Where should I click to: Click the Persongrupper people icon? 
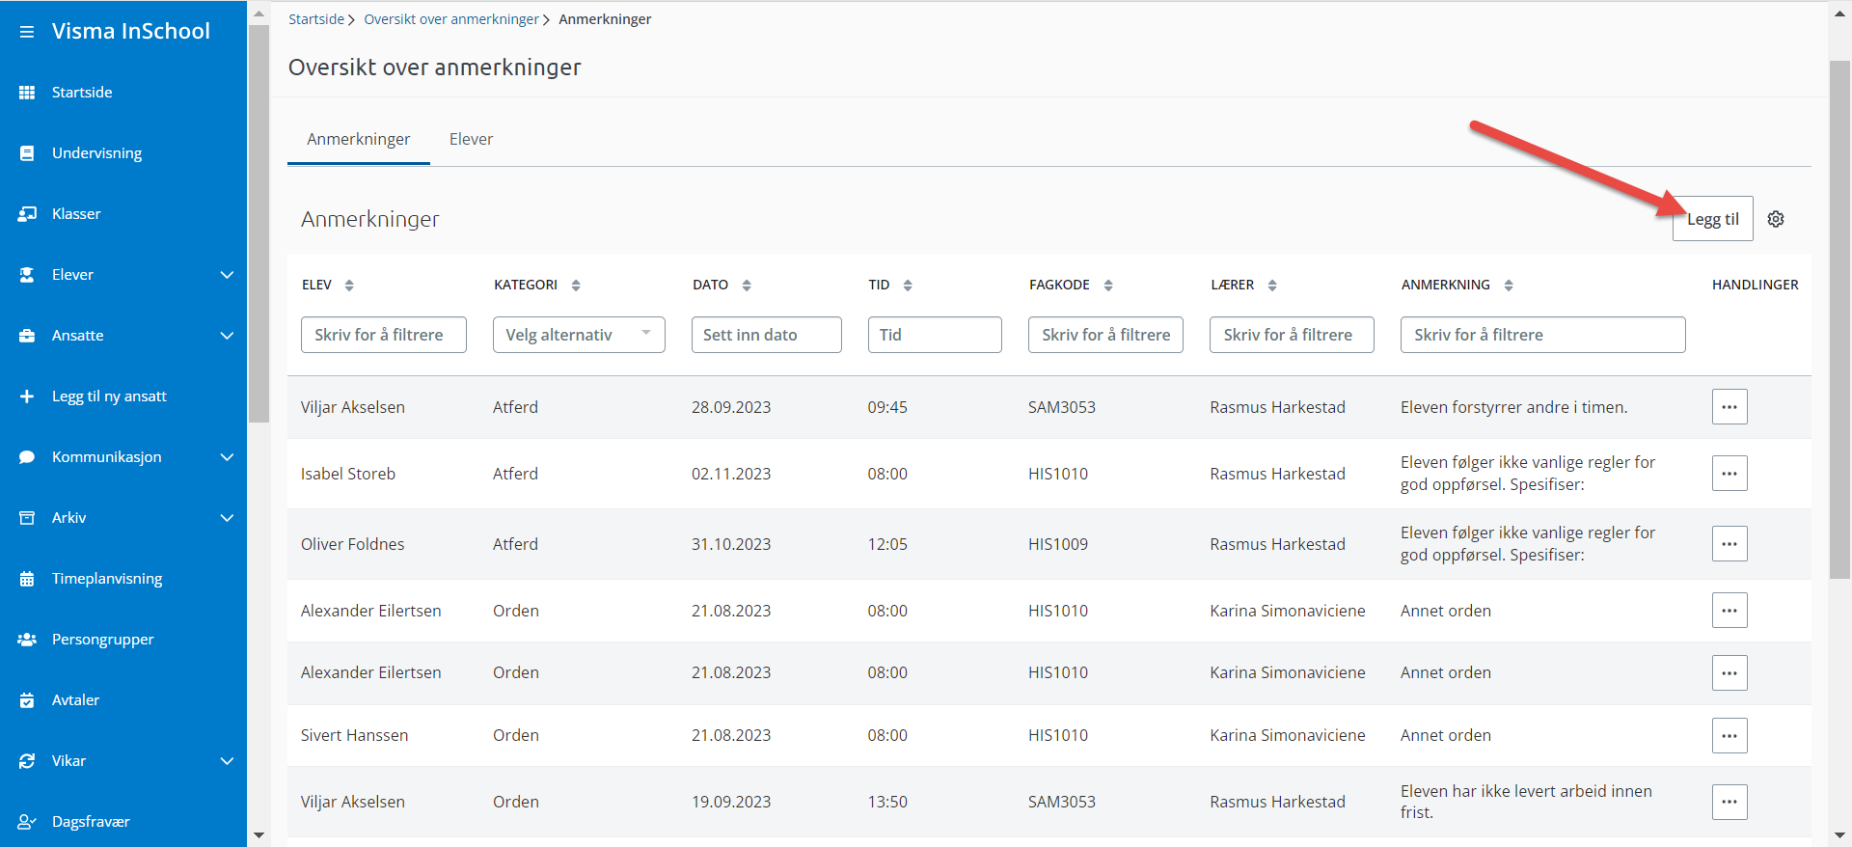(x=27, y=640)
